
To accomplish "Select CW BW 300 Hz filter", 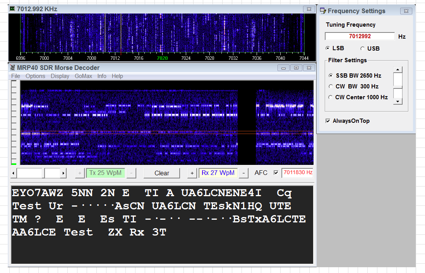I will [331, 86].
